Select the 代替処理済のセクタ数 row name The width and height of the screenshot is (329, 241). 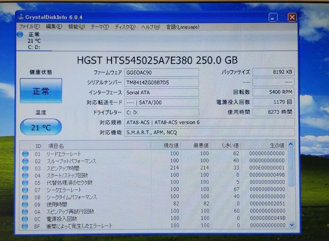tap(69, 183)
